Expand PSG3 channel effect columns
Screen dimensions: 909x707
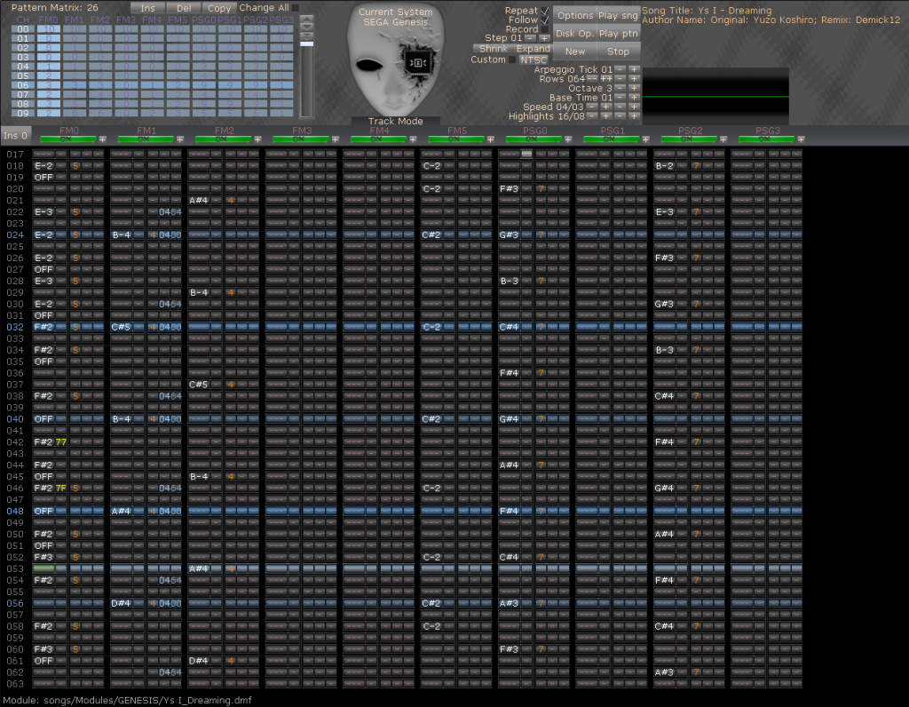(x=802, y=139)
